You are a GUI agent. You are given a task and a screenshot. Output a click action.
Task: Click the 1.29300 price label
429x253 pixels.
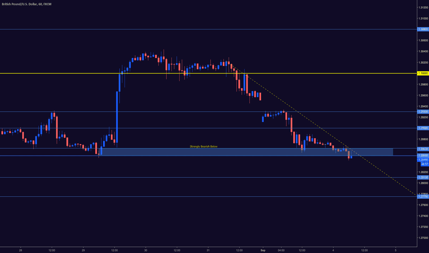(423, 112)
